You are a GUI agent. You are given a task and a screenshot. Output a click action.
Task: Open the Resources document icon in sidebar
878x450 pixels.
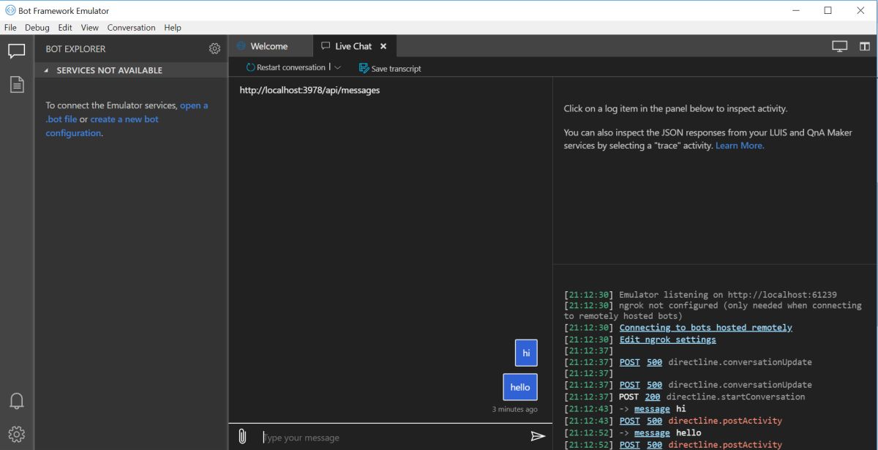tap(16, 85)
